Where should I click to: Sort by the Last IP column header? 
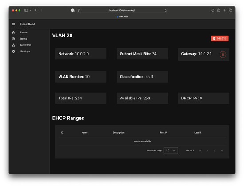pos(198,133)
